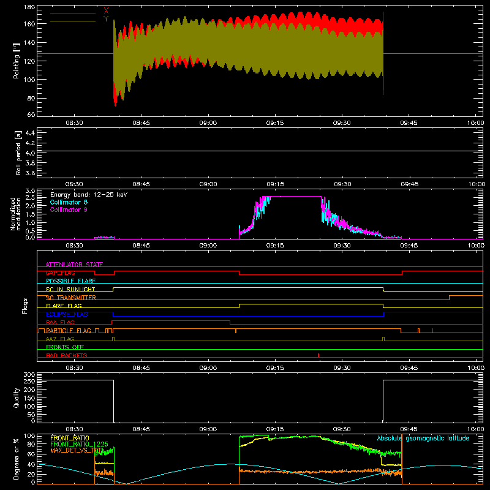Image resolution: width=490 pixels, height=490 pixels.
Task: Select the "Y" legend label in pointing plot
Action: click(106, 19)
